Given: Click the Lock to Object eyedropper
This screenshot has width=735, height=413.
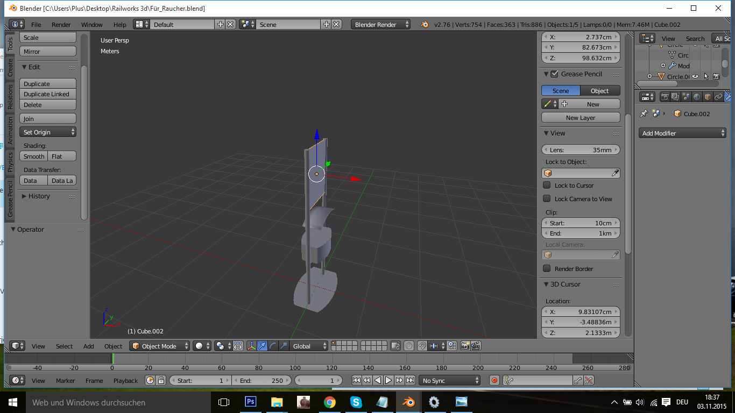Looking at the screenshot, I should pos(616,173).
